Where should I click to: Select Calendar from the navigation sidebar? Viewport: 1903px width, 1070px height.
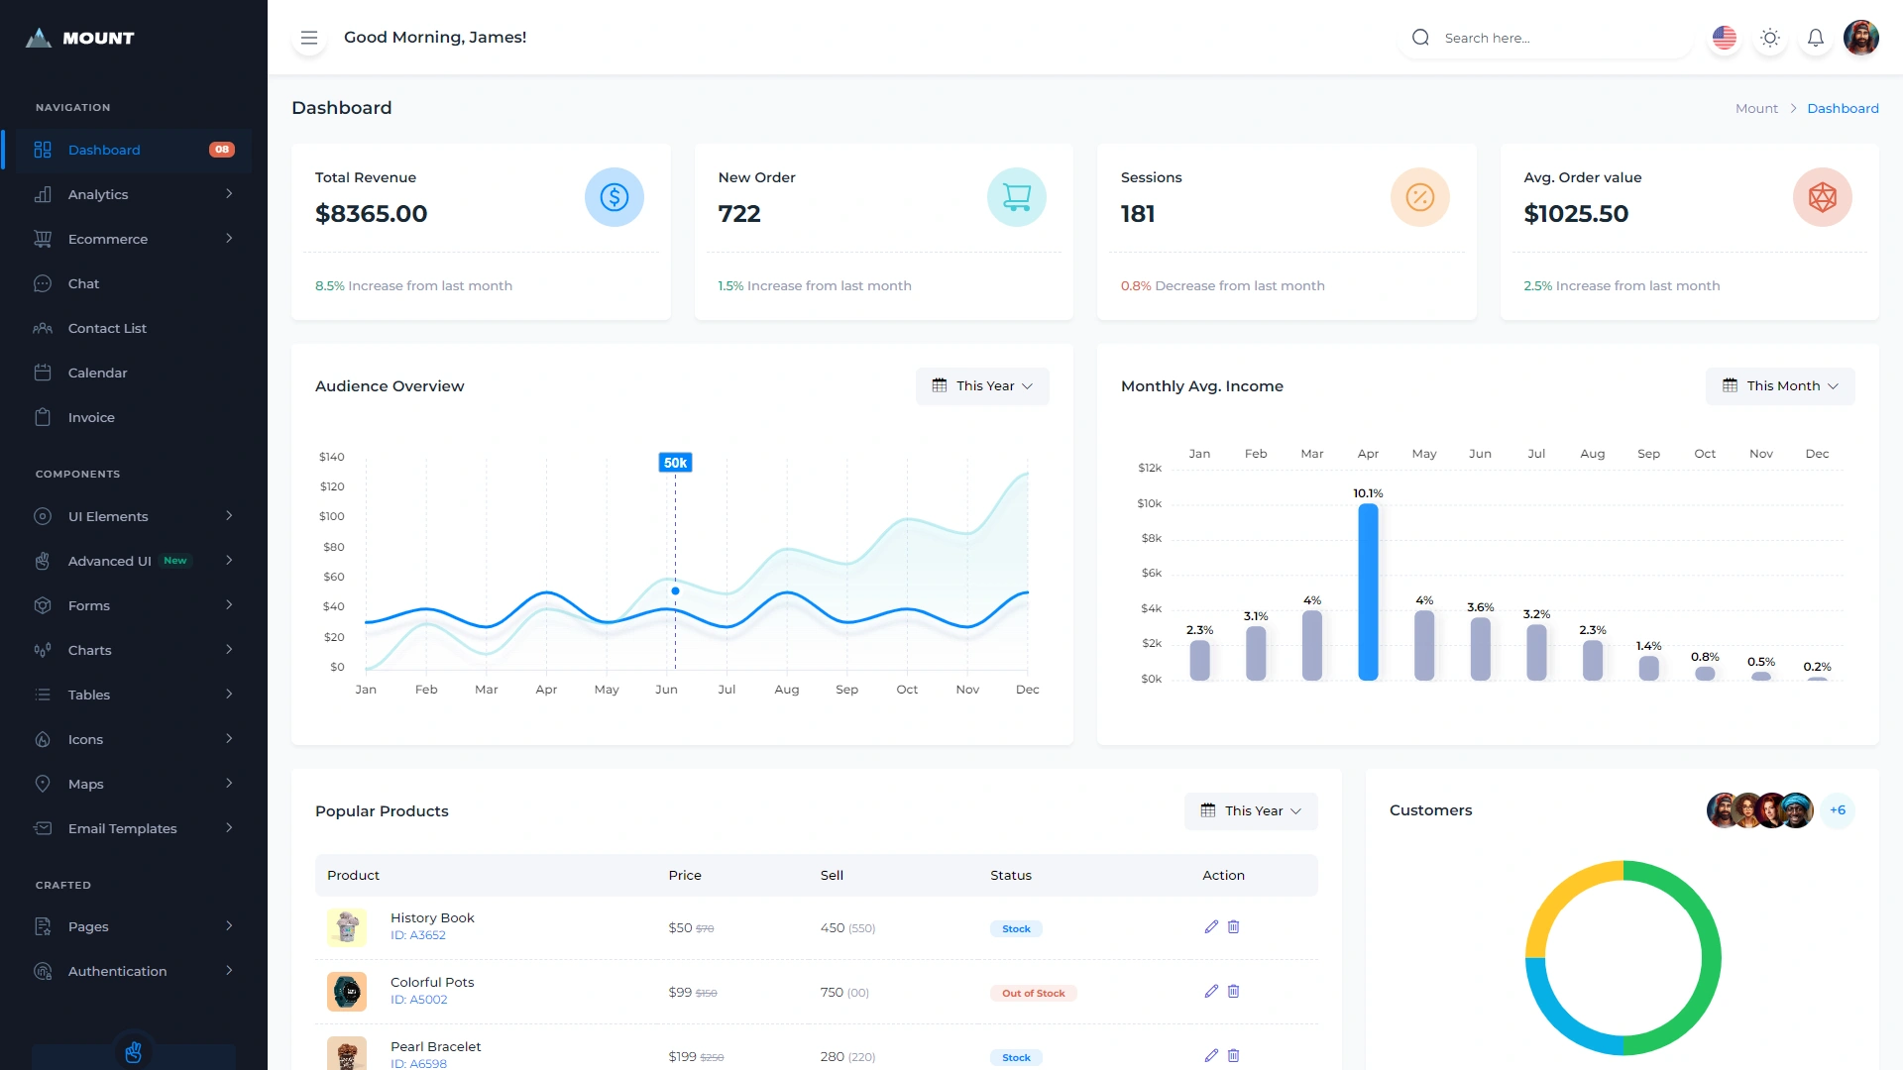coord(97,373)
